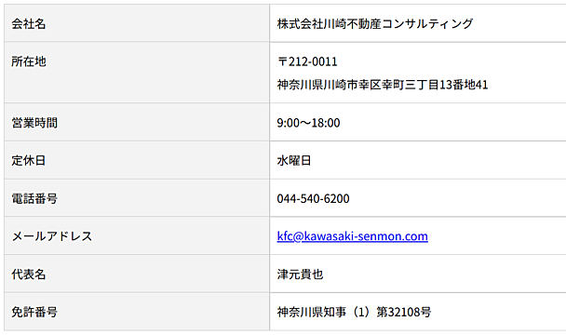566x335 pixels.
Task: Click the license number 神奈川県知事（1）第32108号
Action: 354,312
